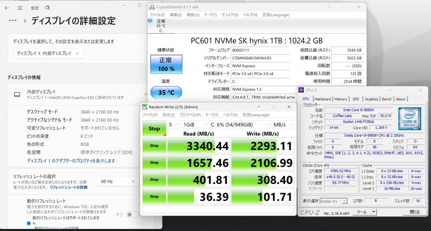Open CrystalDiskMark Settings menu
The width and height of the screenshot is (431, 231).
[169, 115]
